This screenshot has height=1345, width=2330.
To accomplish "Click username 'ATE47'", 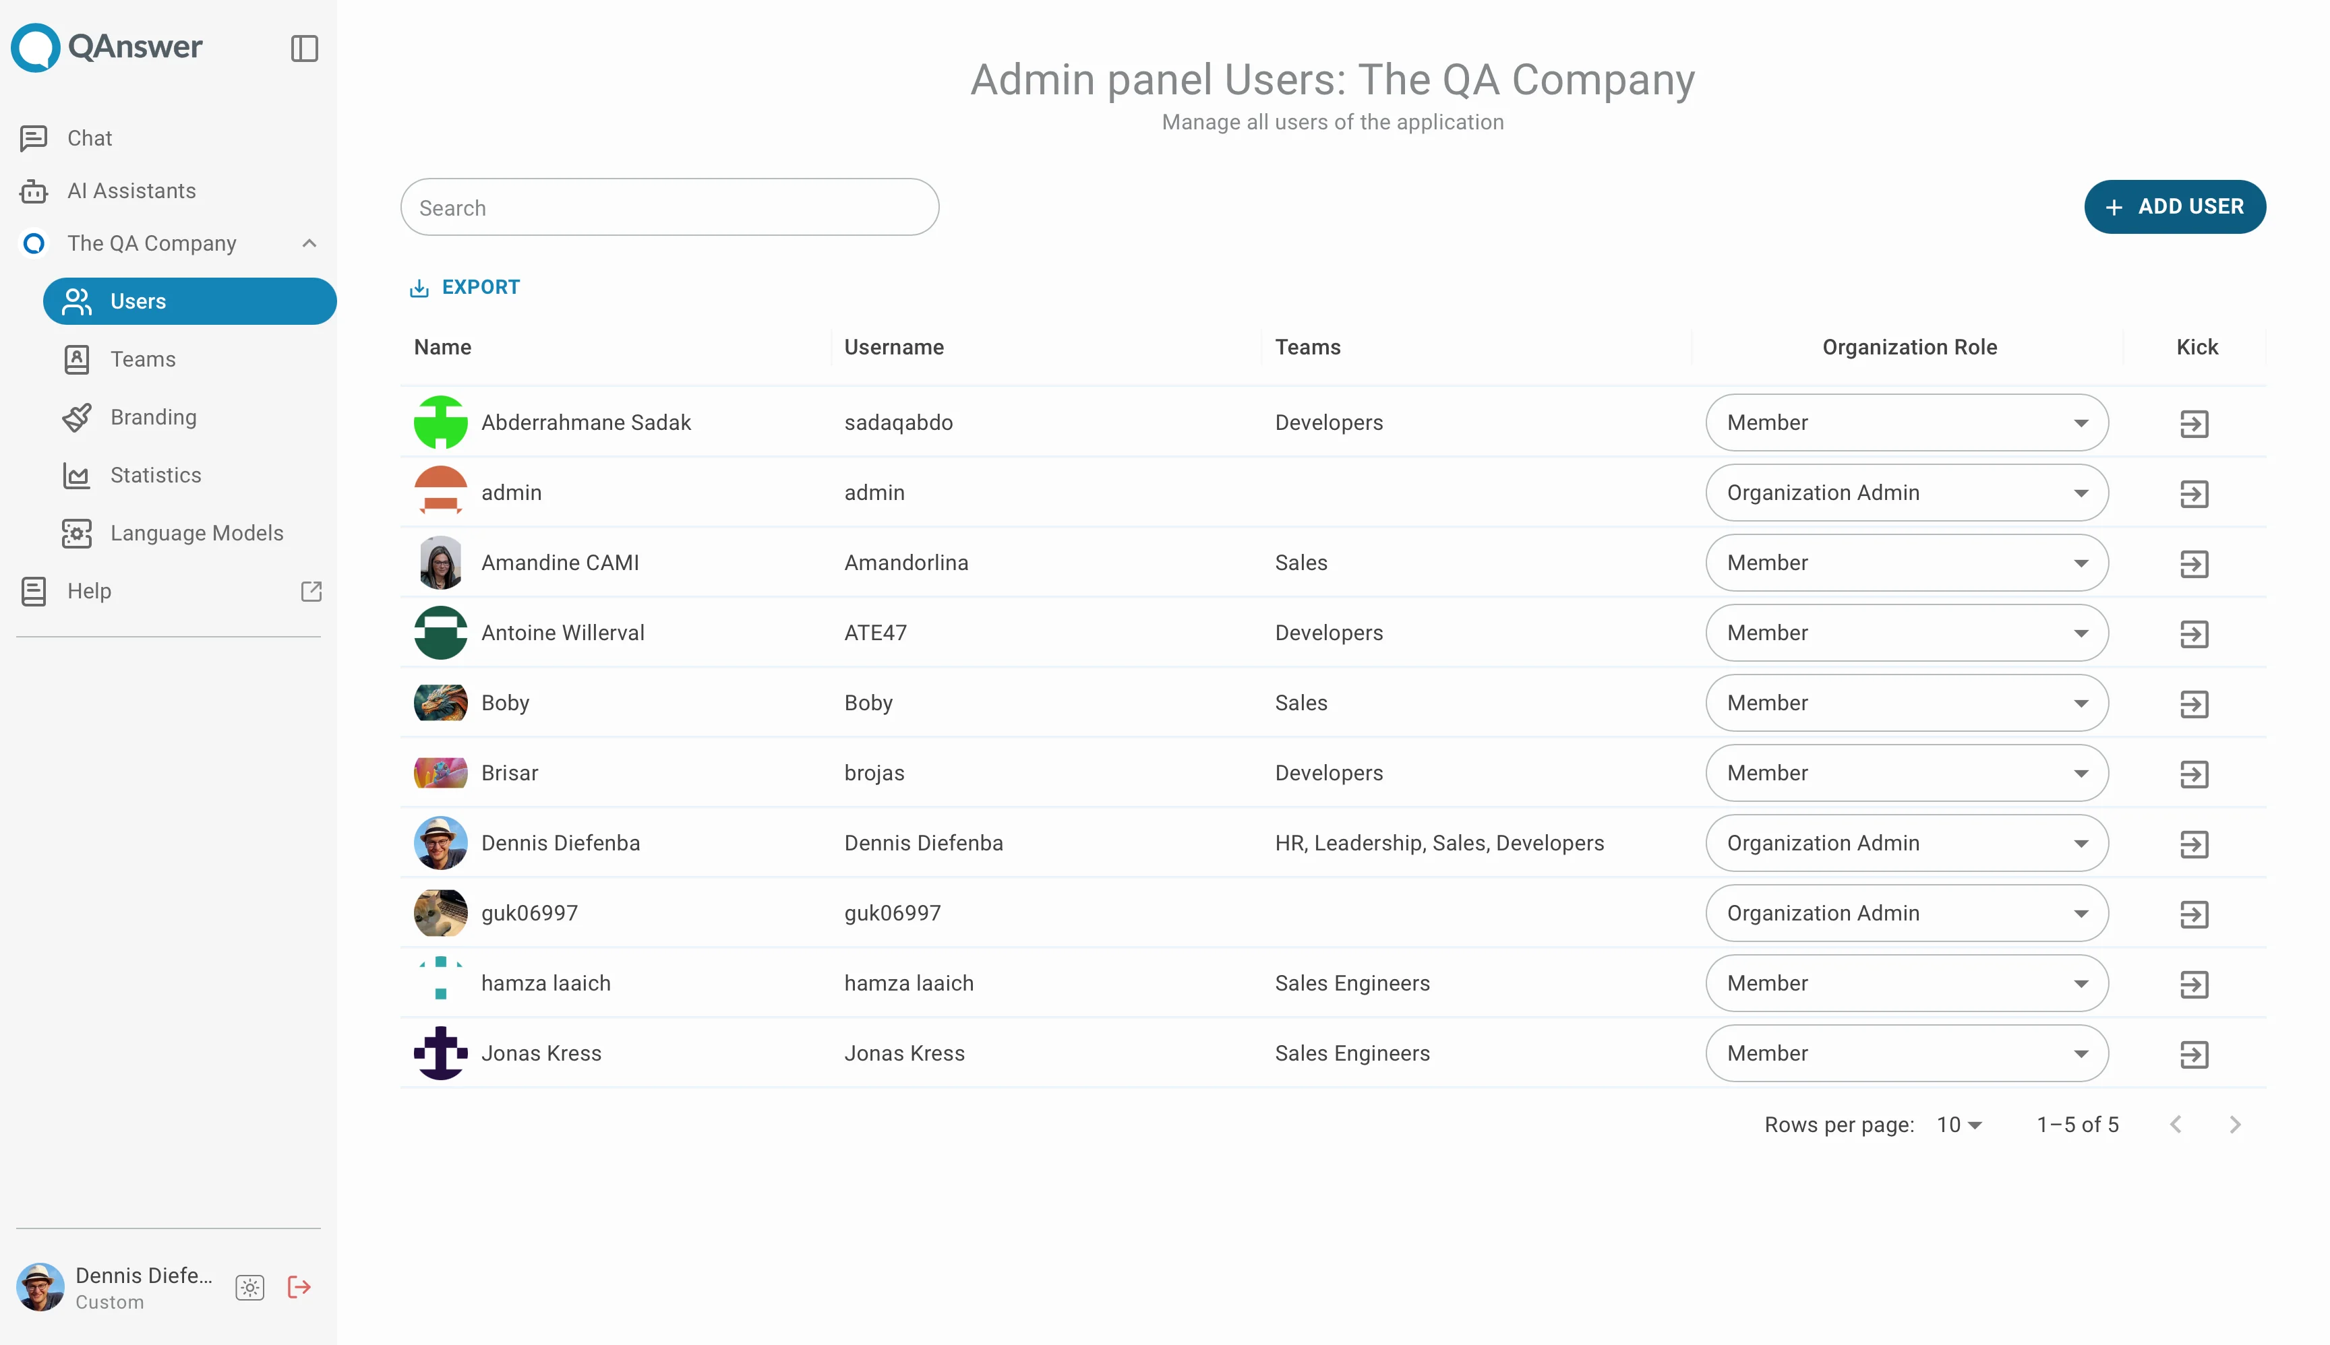I will pos(874,633).
